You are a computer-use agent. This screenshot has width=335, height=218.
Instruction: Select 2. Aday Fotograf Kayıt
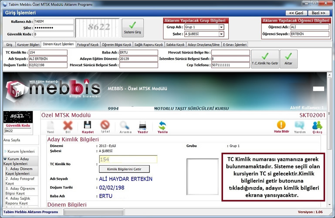pos(22,181)
